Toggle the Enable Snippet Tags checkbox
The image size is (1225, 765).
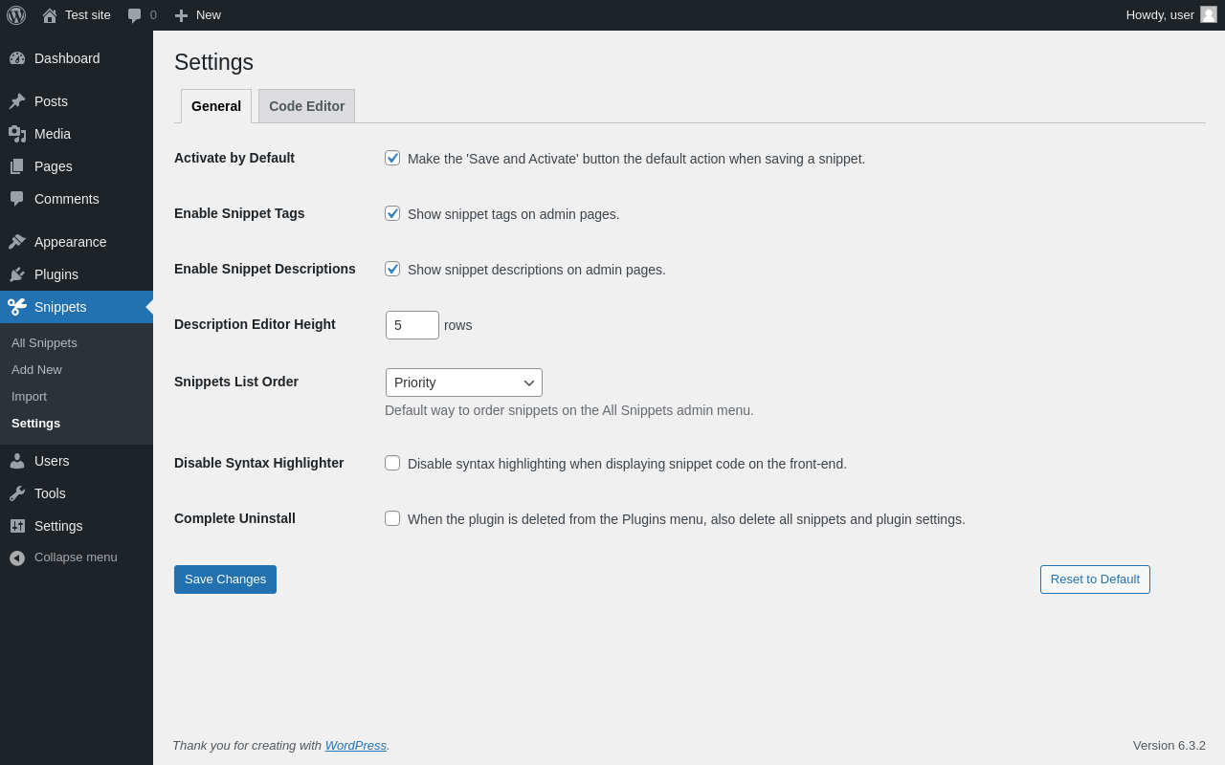pyautogui.click(x=392, y=213)
